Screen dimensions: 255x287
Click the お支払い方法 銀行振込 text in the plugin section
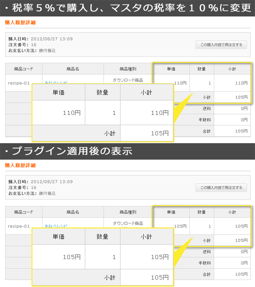[x=32, y=194]
